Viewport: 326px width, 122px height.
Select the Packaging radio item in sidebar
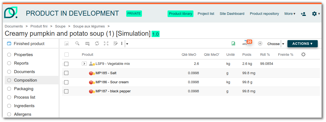[9, 89]
